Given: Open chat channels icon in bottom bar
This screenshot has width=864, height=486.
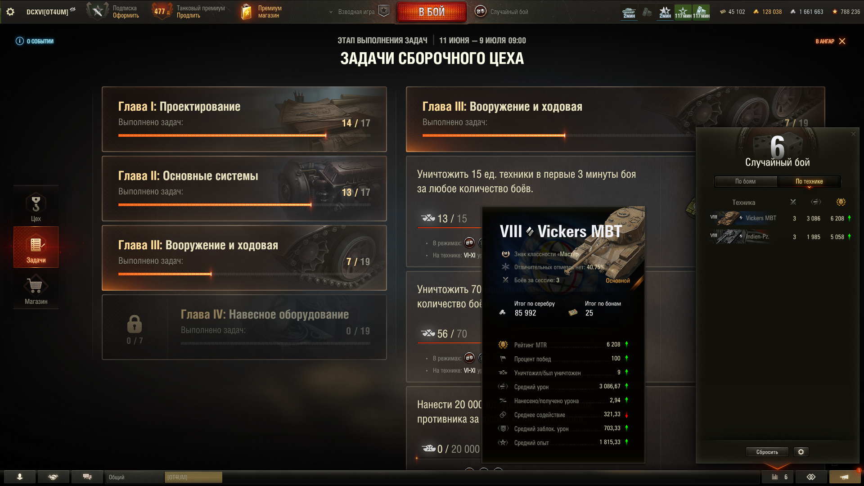Looking at the screenshot, I should tap(87, 477).
